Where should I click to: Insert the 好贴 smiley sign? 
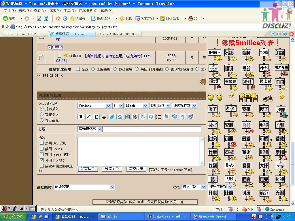click(214, 55)
